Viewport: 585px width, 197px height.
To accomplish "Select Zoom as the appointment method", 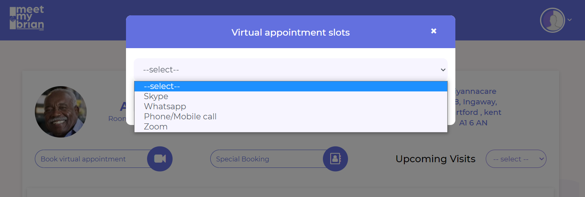I will click(156, 127).
